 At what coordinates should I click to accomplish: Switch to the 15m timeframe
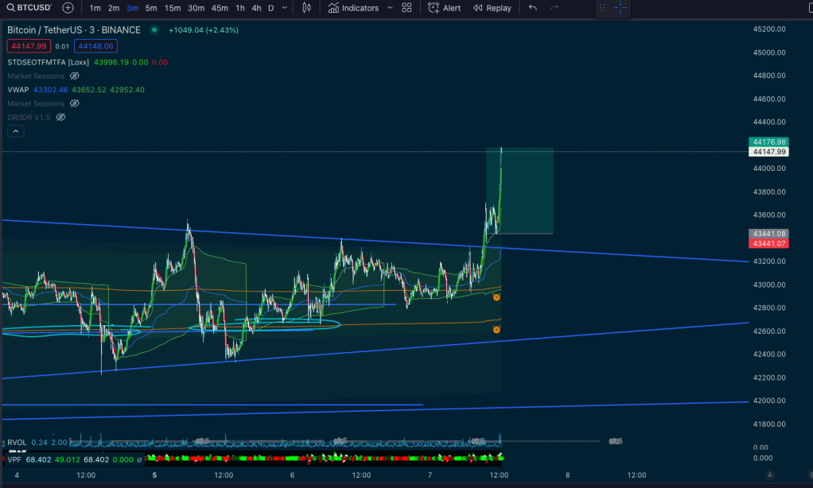pos(172,8)
